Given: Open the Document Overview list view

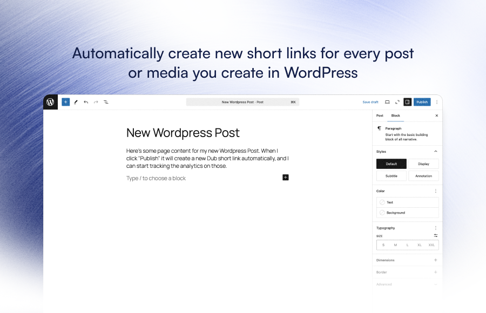Looking at the screenshot, I should pos(106,101).
